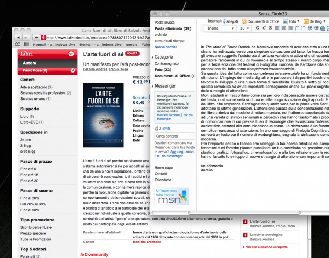Filter shipping by 24 ore
329x258 pixels.
(x=26, y=140)
